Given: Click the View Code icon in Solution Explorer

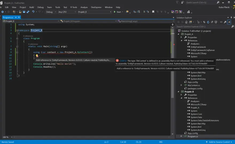Looking at the screenshot, I should [x=221, y=22].
